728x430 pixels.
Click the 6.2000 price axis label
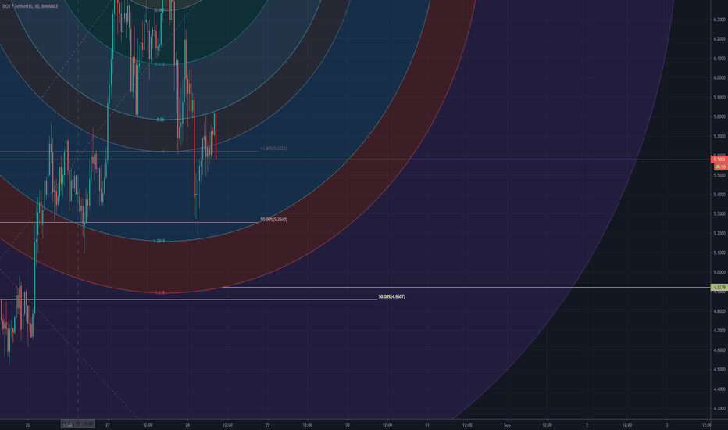click(719, 39)
